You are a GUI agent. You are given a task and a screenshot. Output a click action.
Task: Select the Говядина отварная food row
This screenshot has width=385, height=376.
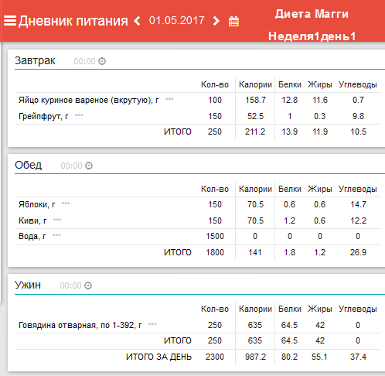point(197,325)
